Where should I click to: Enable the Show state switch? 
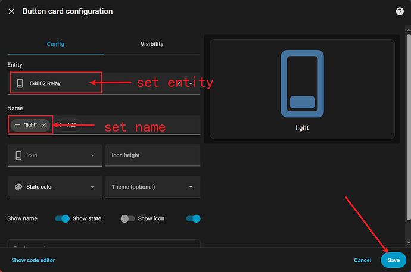coord(127,218)
